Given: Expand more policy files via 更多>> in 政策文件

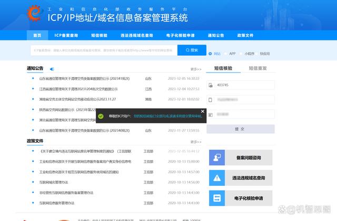Looking at the screenshot, I should click(196, 141).
